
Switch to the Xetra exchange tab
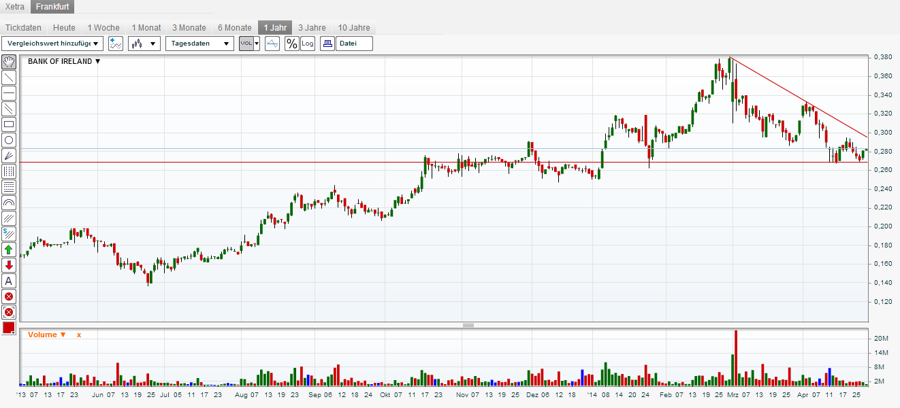tap(15, 7)
